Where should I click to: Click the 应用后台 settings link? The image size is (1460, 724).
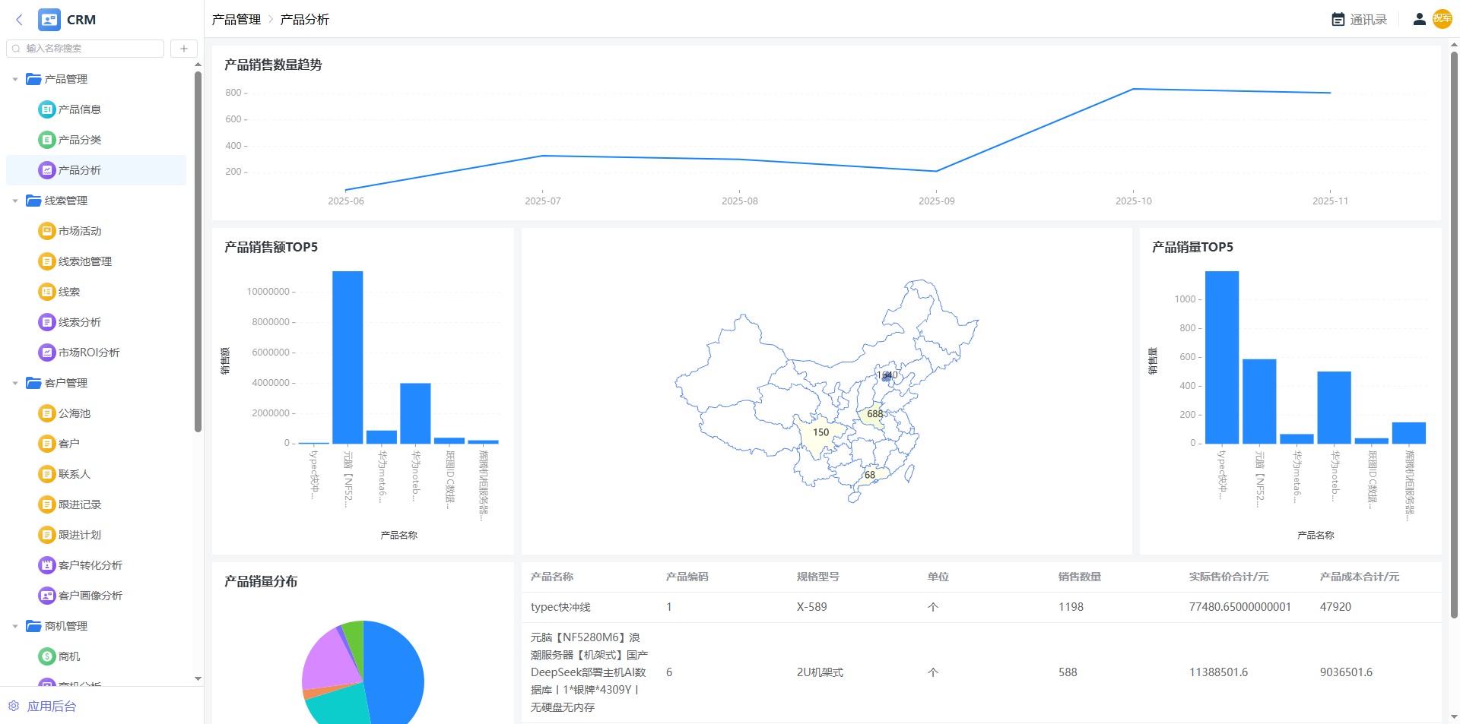click(x=51, y=707)
